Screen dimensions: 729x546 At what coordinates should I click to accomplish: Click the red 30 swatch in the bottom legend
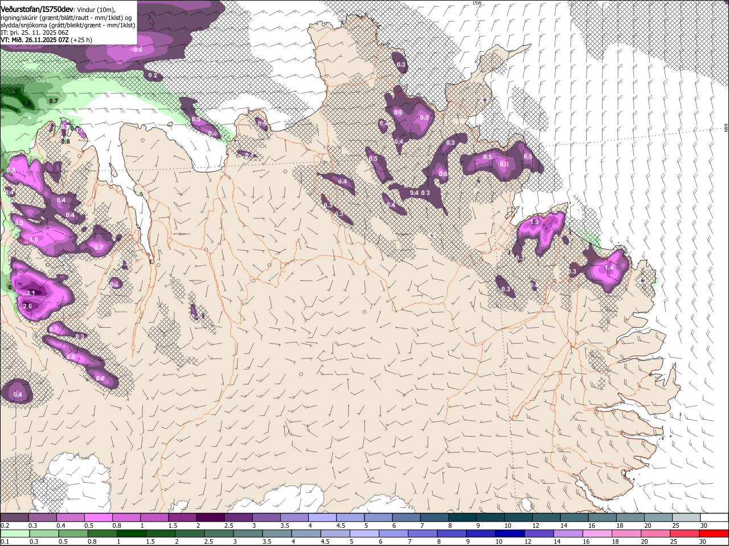point(714,533)
